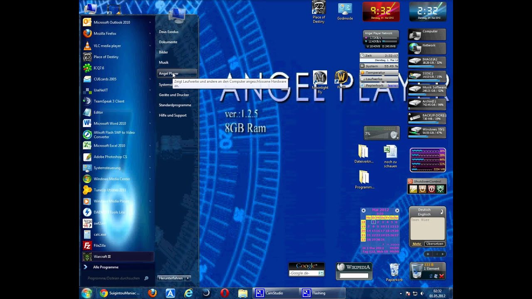The image size is (532, 299).
Task: Expand Microsoft Excel 2010 jump list arrow
Action: pyautogui.click(x=150, y=146)
